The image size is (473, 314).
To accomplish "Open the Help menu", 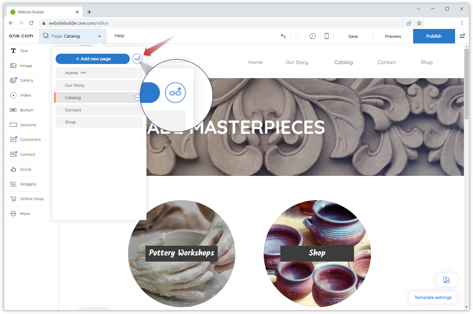I will pos(119,36).
